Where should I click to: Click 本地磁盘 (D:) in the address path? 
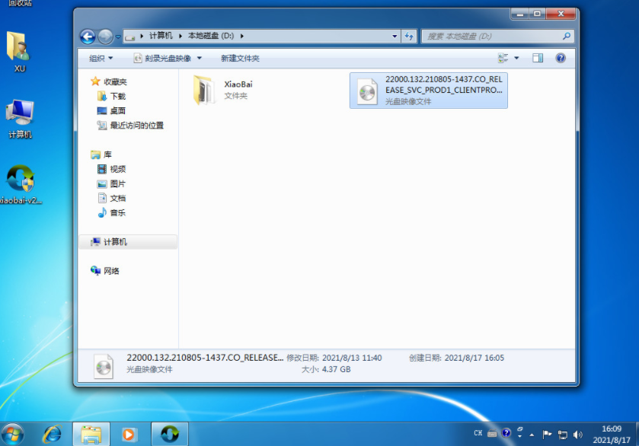pyautogui.click(x=212, y=36)
